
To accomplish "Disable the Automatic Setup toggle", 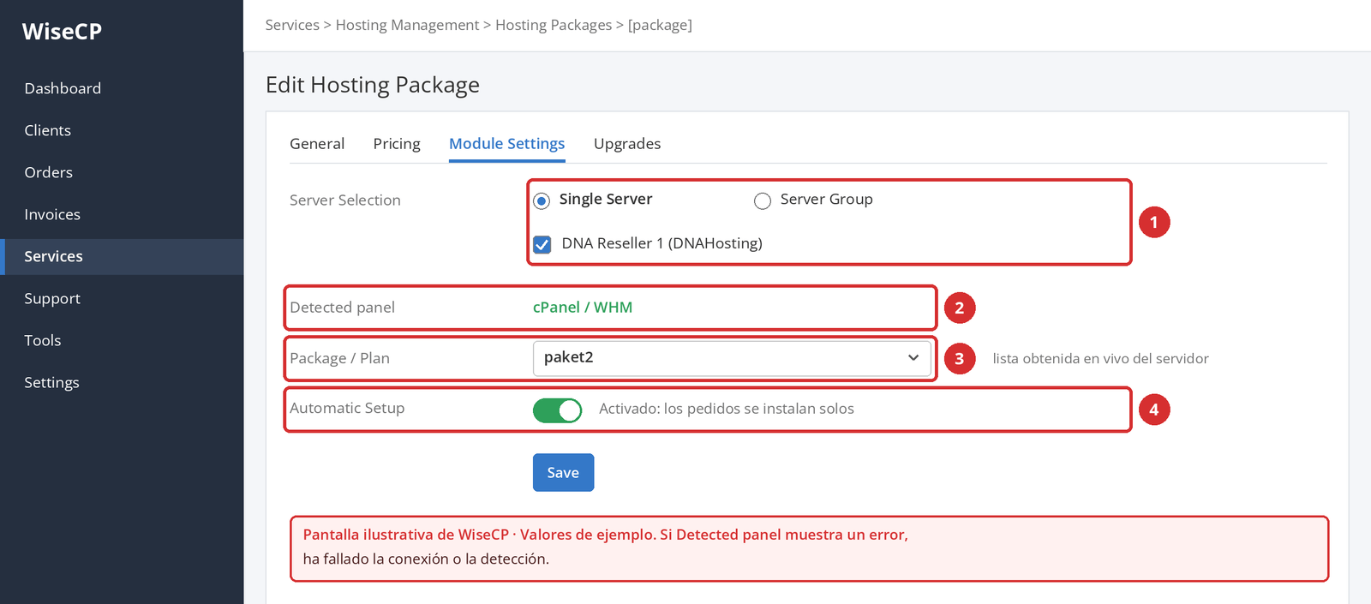I will coord(557,410).
